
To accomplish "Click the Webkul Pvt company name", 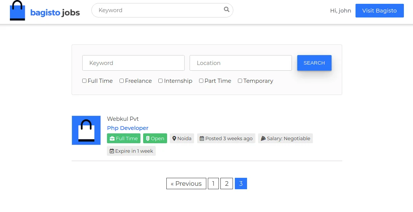I will click(x=123, y=119).
